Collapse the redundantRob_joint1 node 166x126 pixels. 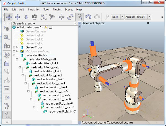point(17,59)
